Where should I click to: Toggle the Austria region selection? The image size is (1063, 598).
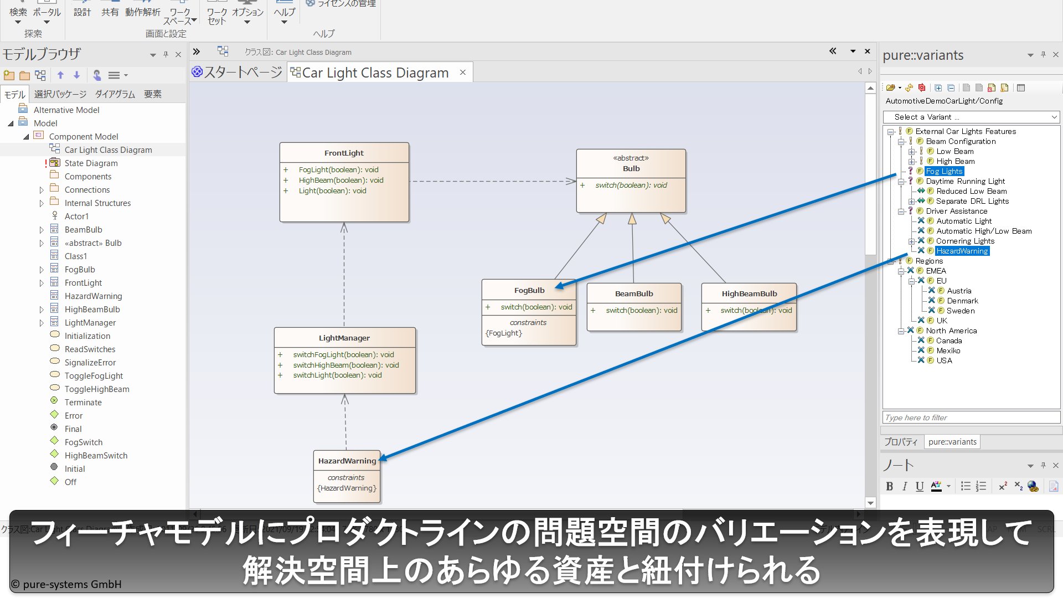tap(932, 291)
